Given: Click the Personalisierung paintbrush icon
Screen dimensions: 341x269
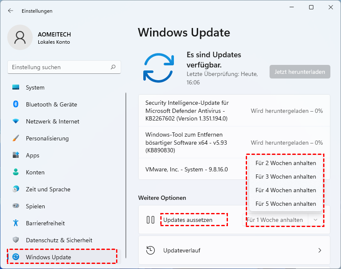Looking at the screenshot, I should 16,138.
